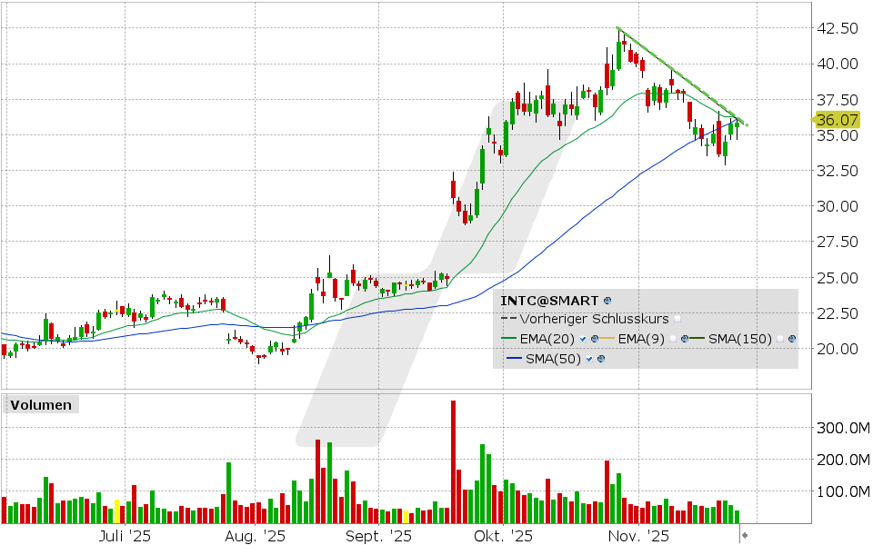873x545 pixels.
Task: Select the highlighted 36.07 price tag
Action: pos(837,119)
